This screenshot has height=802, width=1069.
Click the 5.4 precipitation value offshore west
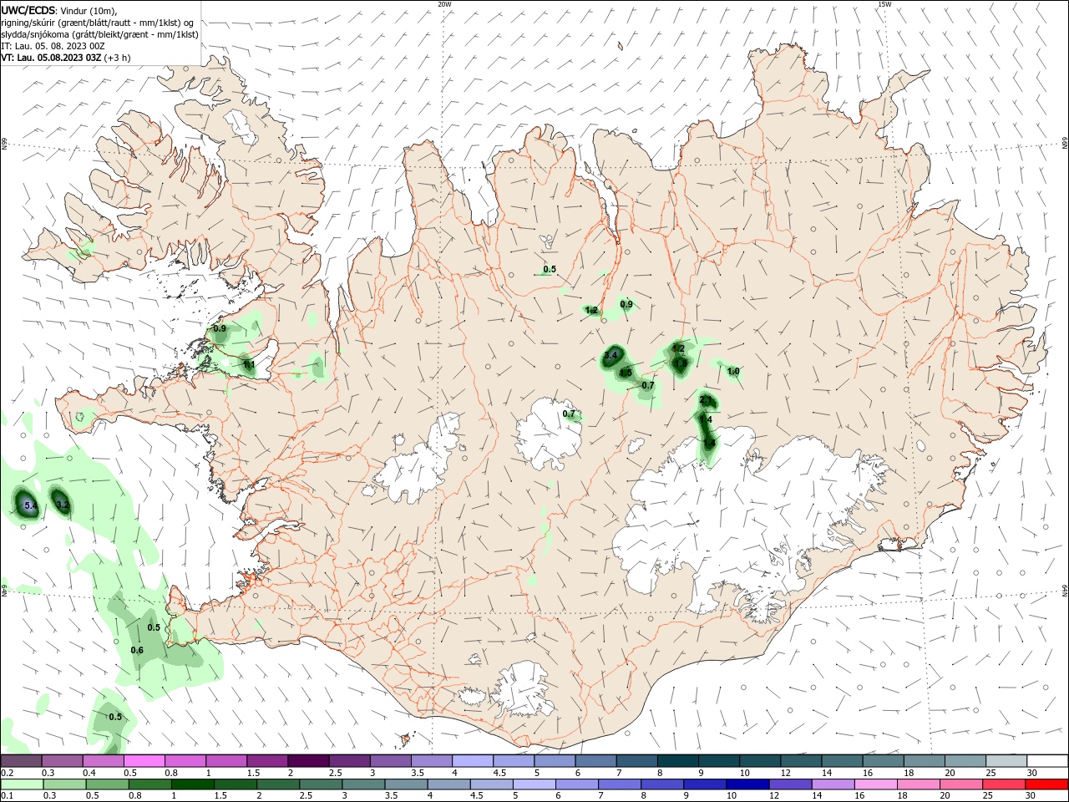29,505
